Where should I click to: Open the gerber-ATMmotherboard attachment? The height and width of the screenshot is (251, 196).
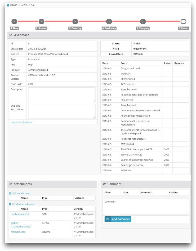coord(20,225)
